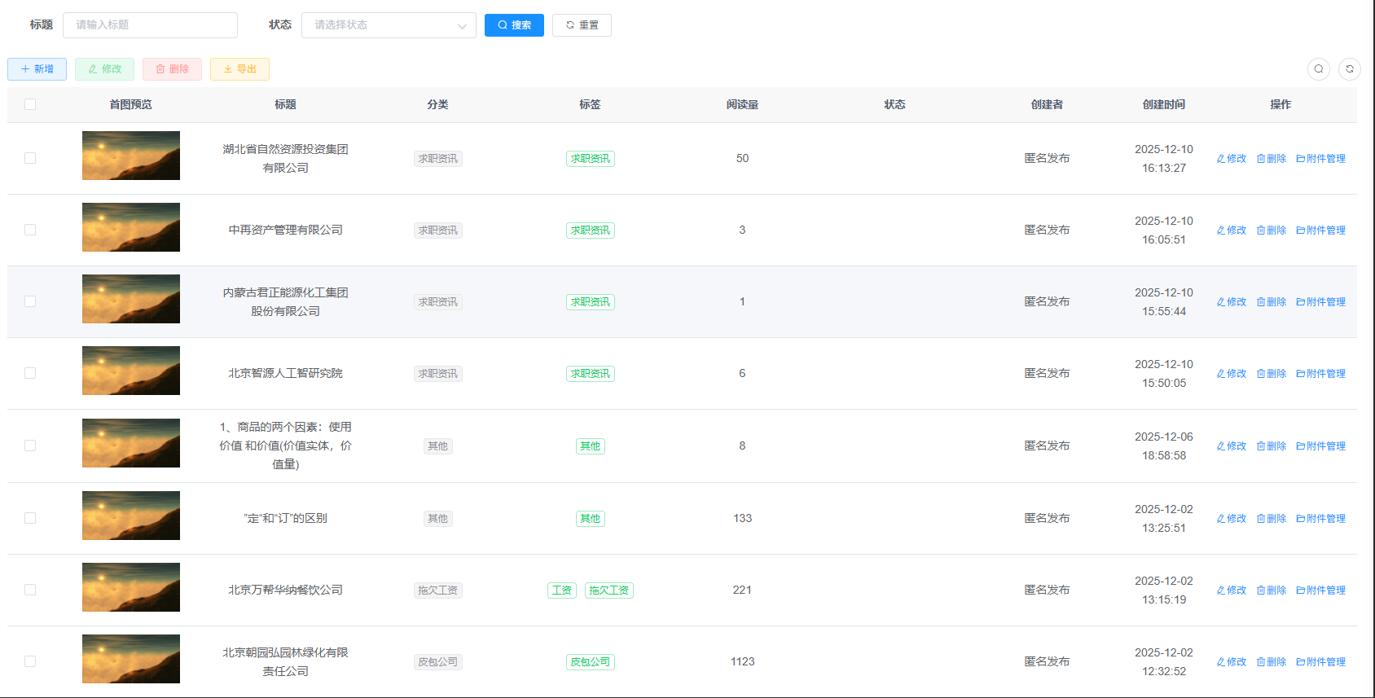Click the green 拖欠工资 tag

(609, 590)
